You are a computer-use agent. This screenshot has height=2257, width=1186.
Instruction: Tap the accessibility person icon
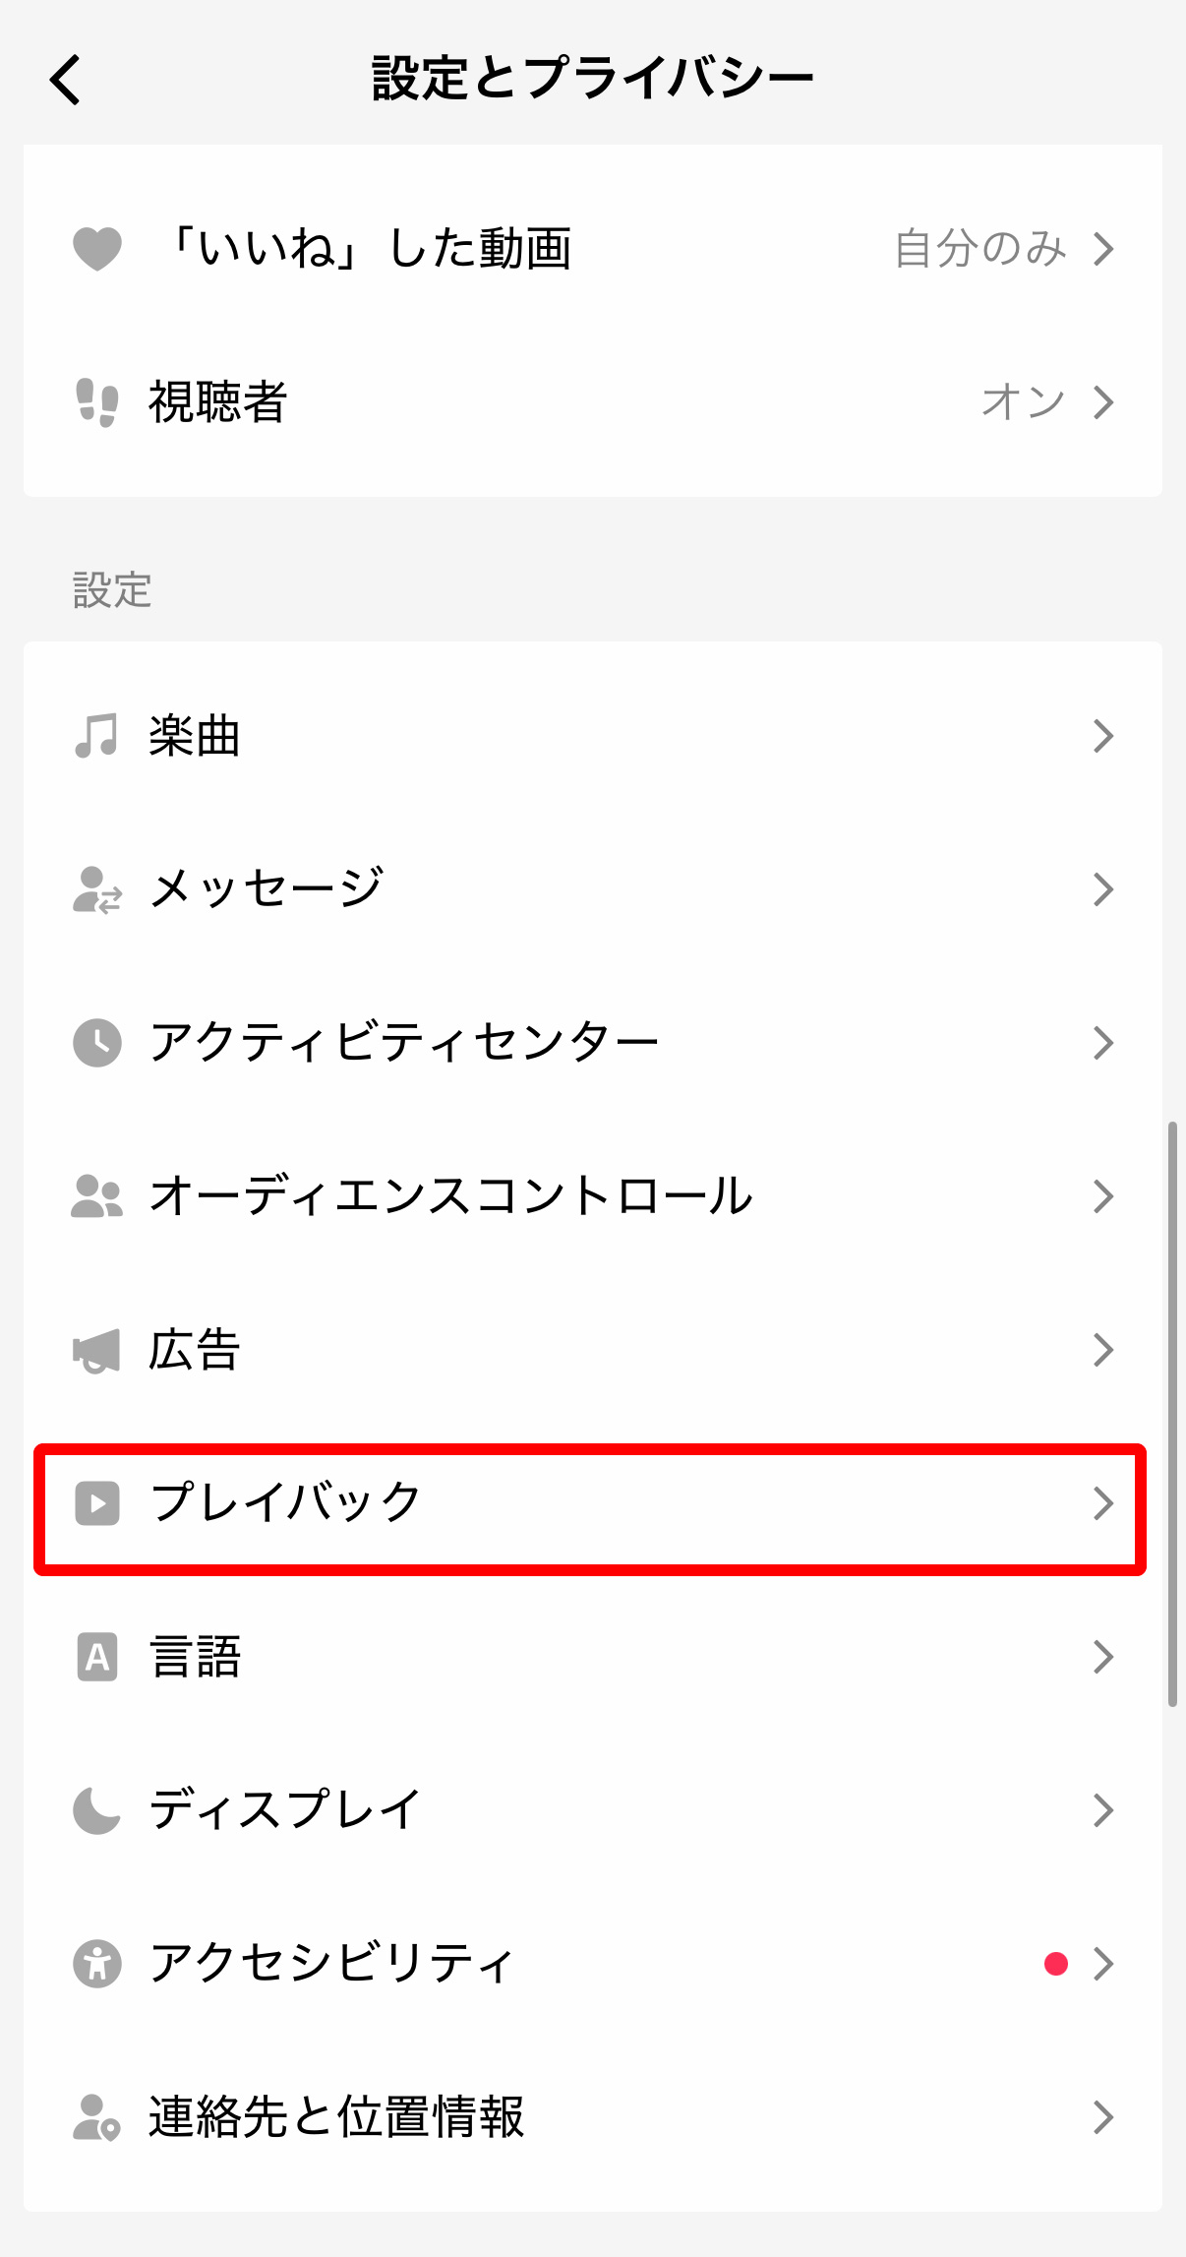coord(97,1964)
